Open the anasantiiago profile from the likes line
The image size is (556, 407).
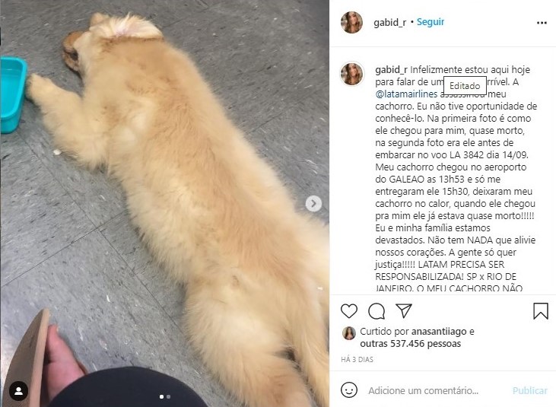tap(439, 332)
